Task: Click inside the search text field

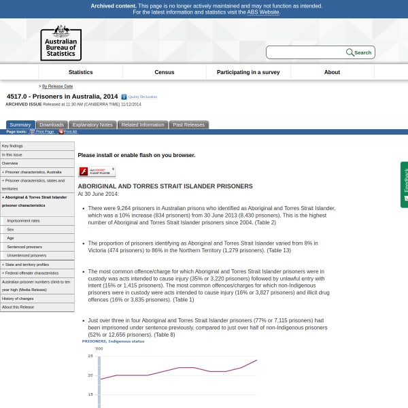Action: click(305, 52)
